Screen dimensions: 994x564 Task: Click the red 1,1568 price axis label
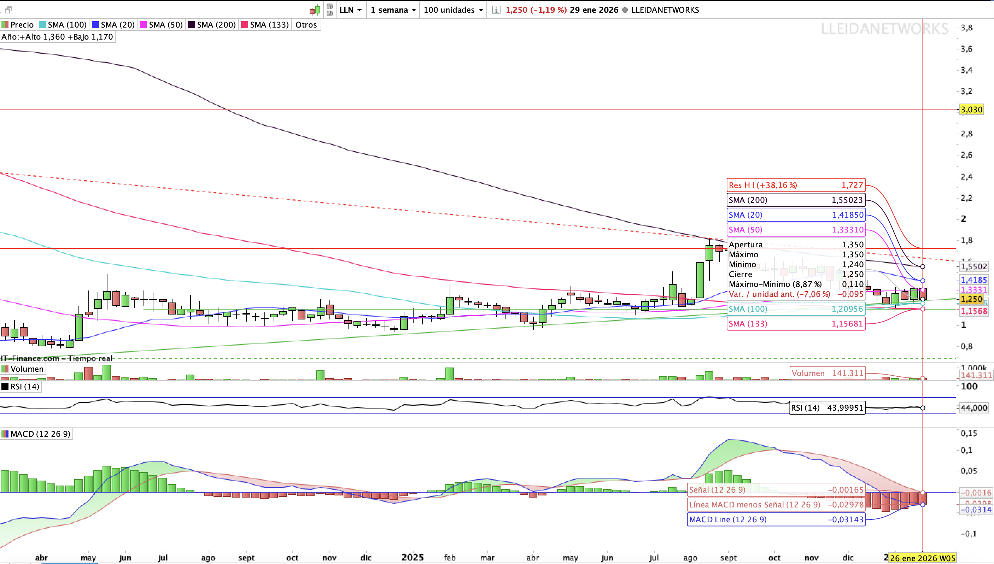tap(974, 311)
